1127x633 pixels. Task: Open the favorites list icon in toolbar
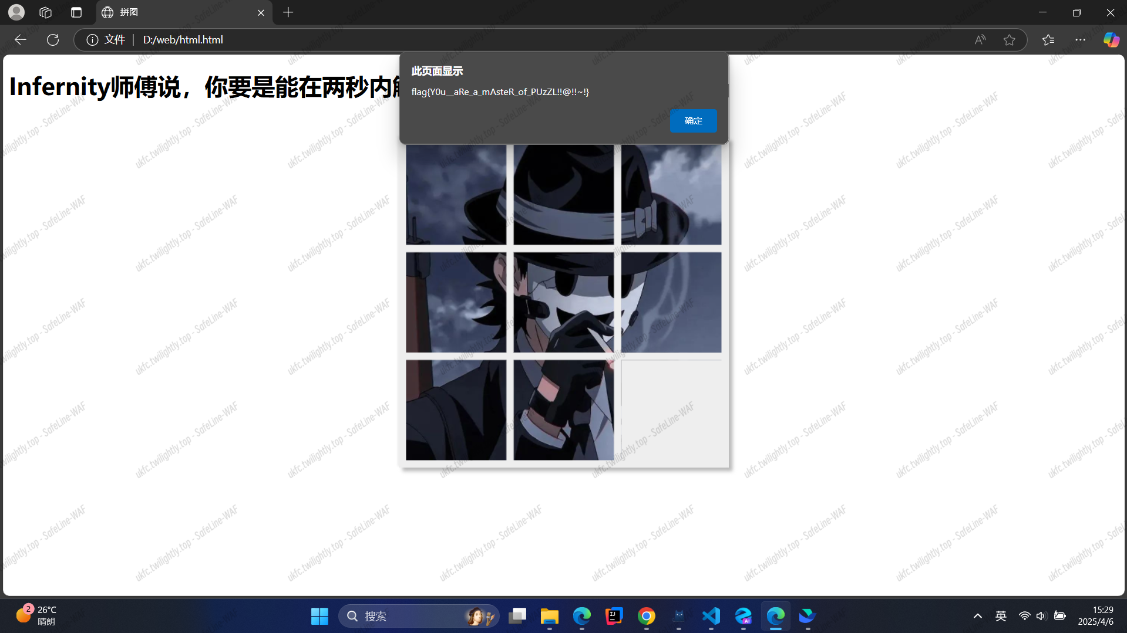click(1048, 40)
